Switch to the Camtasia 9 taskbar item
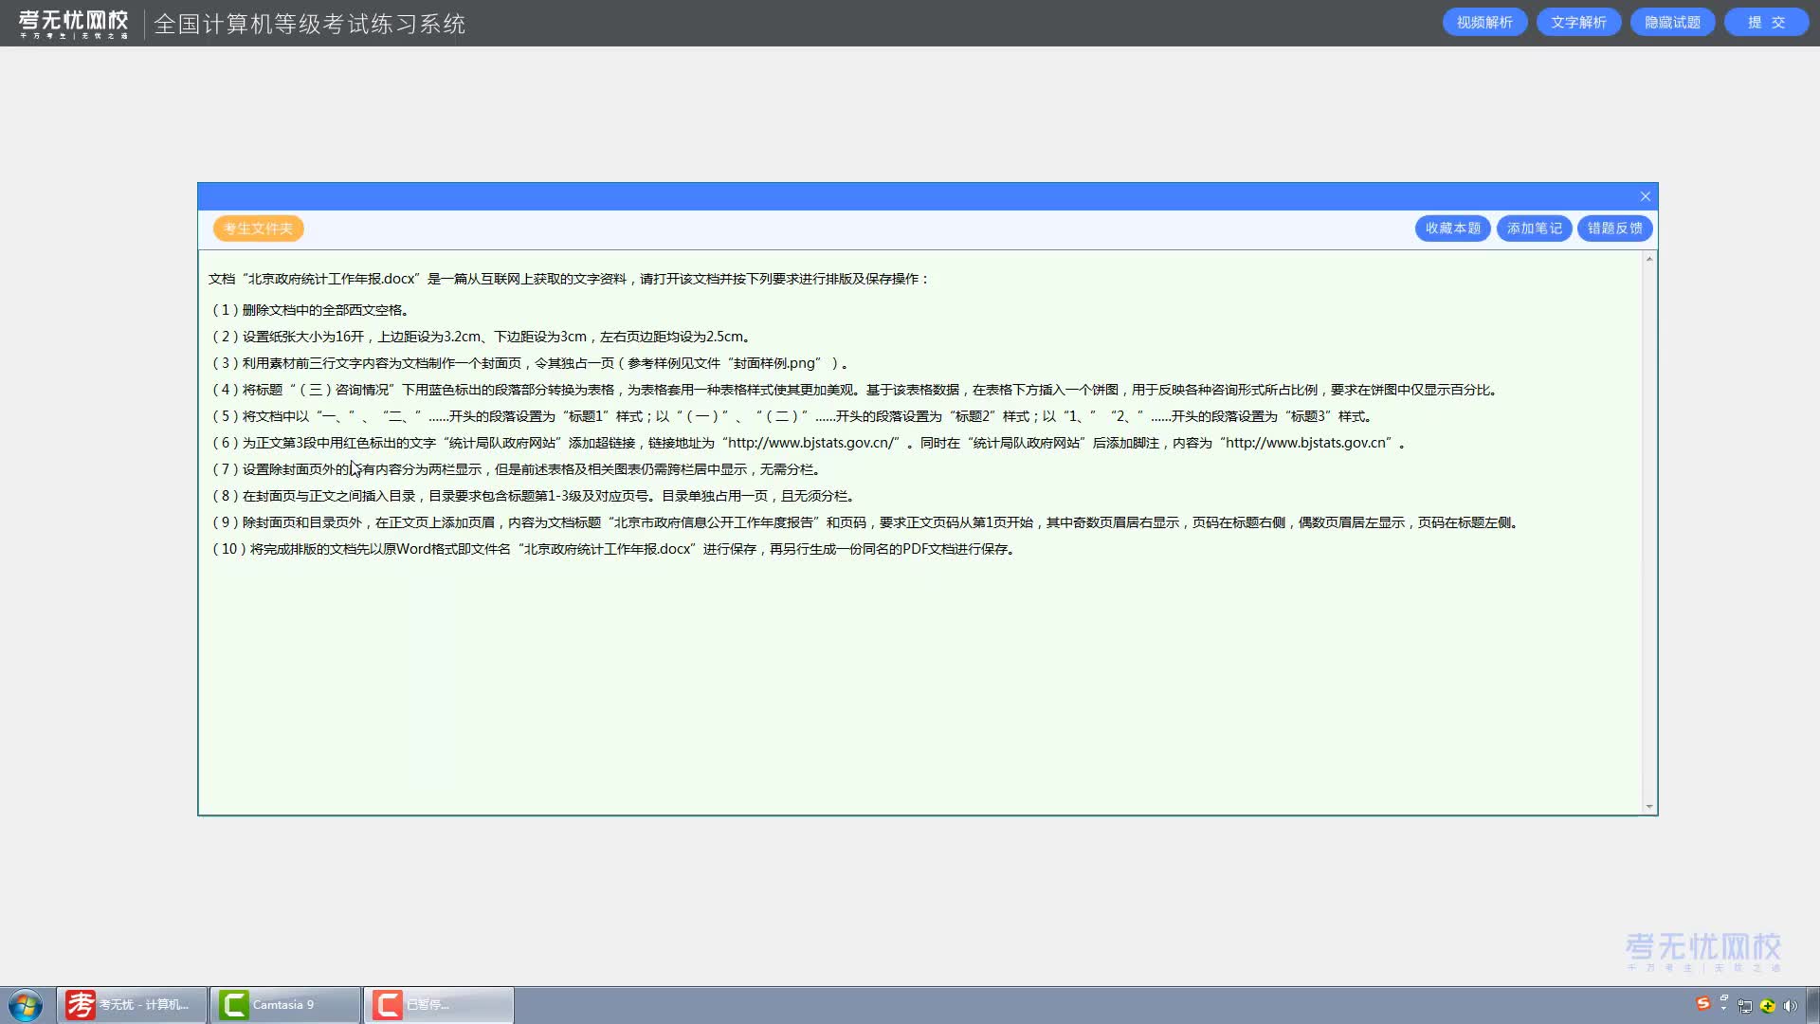The width and height of the screenshot is (1820, 1024). [x=284, y=1005]
